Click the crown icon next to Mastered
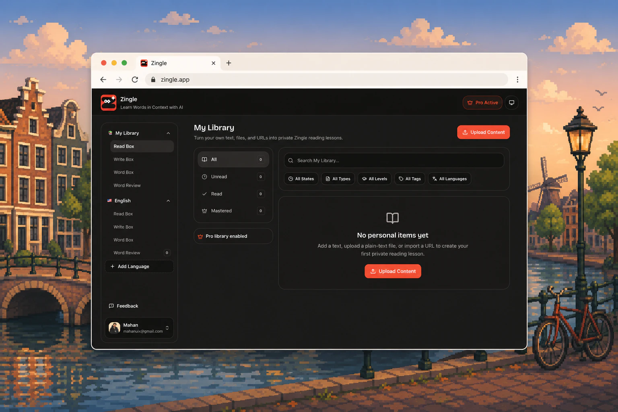Screen dimensions: 618x412 (x=204, y=211)
